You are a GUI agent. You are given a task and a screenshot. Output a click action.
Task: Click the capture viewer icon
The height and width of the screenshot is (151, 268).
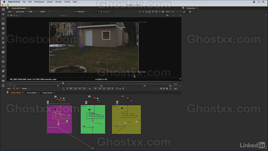coord(164,88)
